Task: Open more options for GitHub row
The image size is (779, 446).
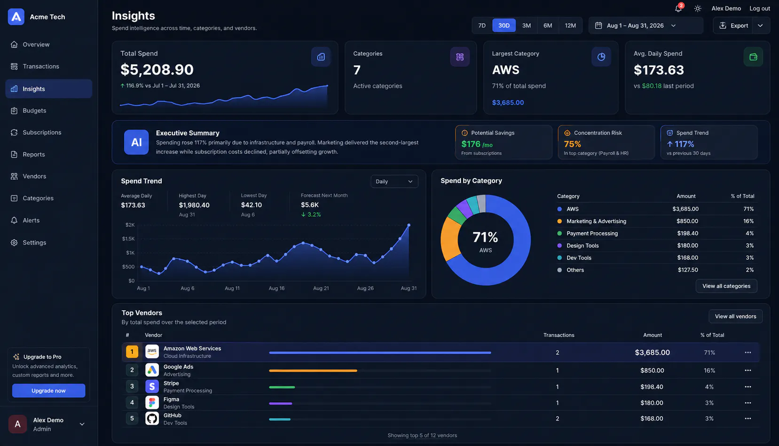Action: [x=748, y=418]
